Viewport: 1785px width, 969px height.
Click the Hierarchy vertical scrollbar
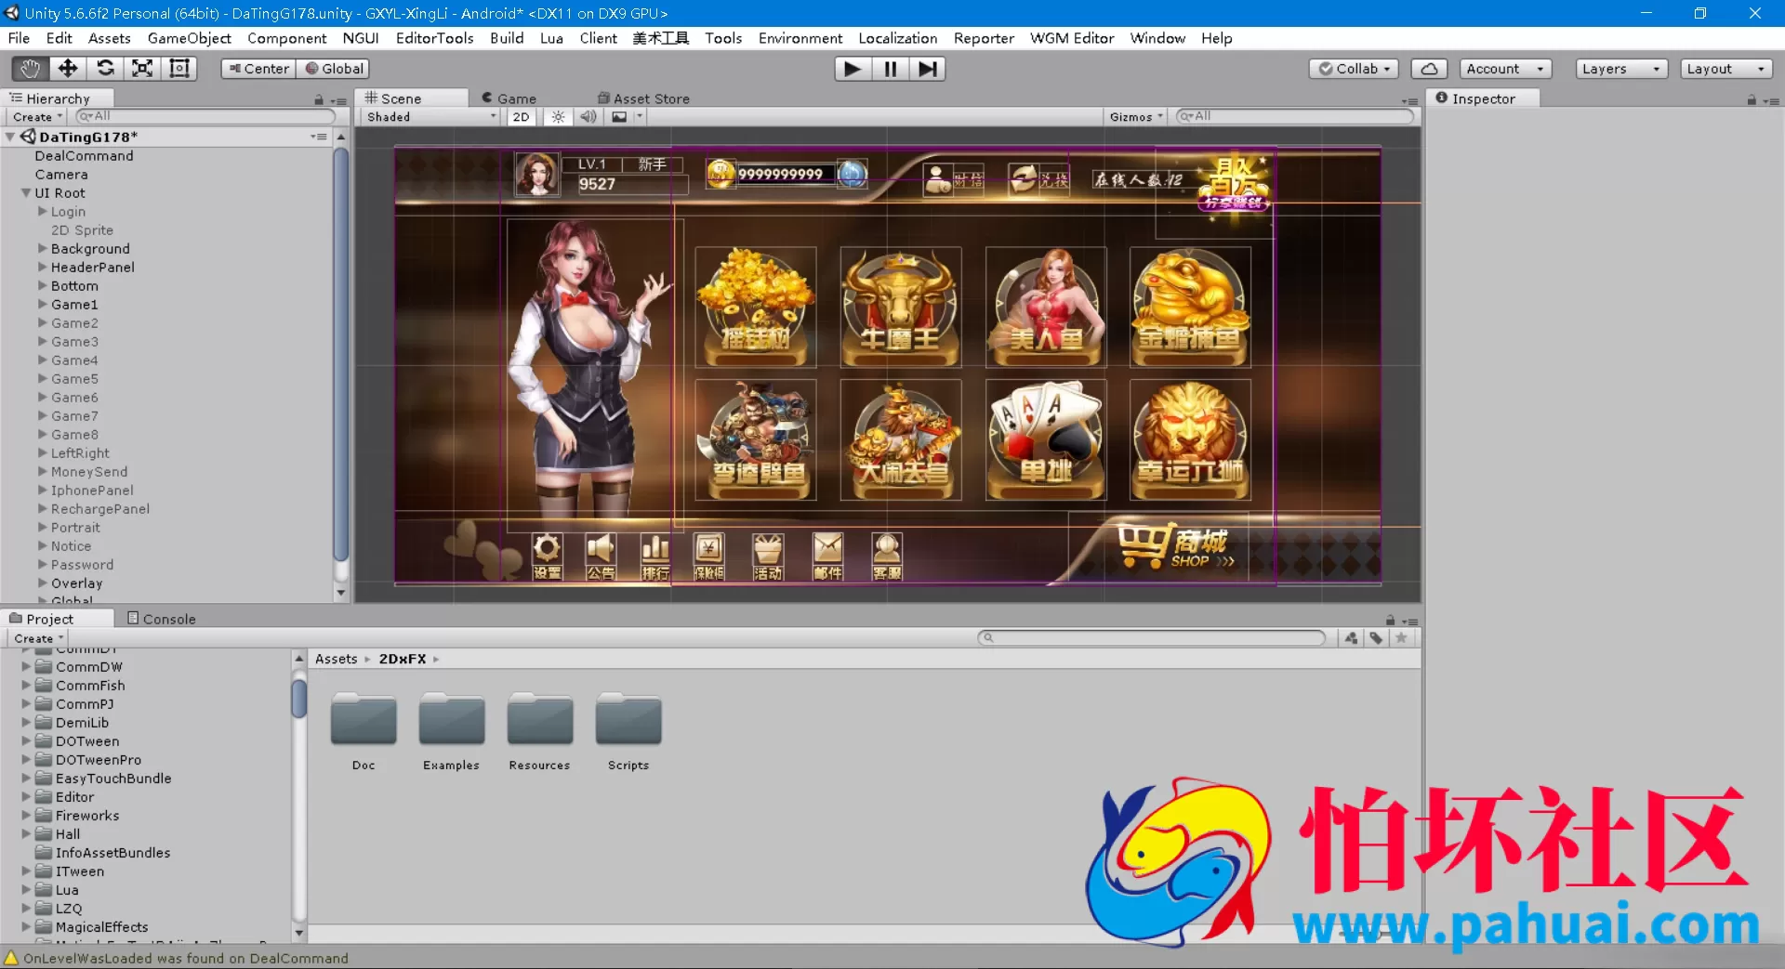[x=341, y=353]
